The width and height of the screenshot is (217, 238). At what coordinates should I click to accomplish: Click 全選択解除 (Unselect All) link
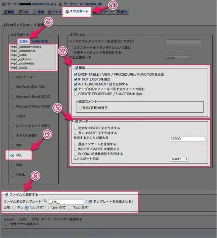point(40,41)
